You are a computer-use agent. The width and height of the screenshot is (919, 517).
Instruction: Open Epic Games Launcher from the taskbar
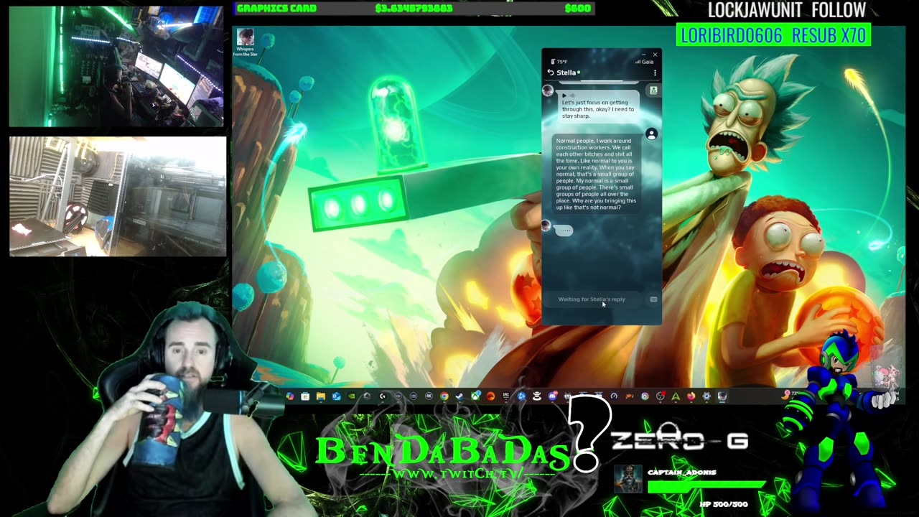point(505,396)
